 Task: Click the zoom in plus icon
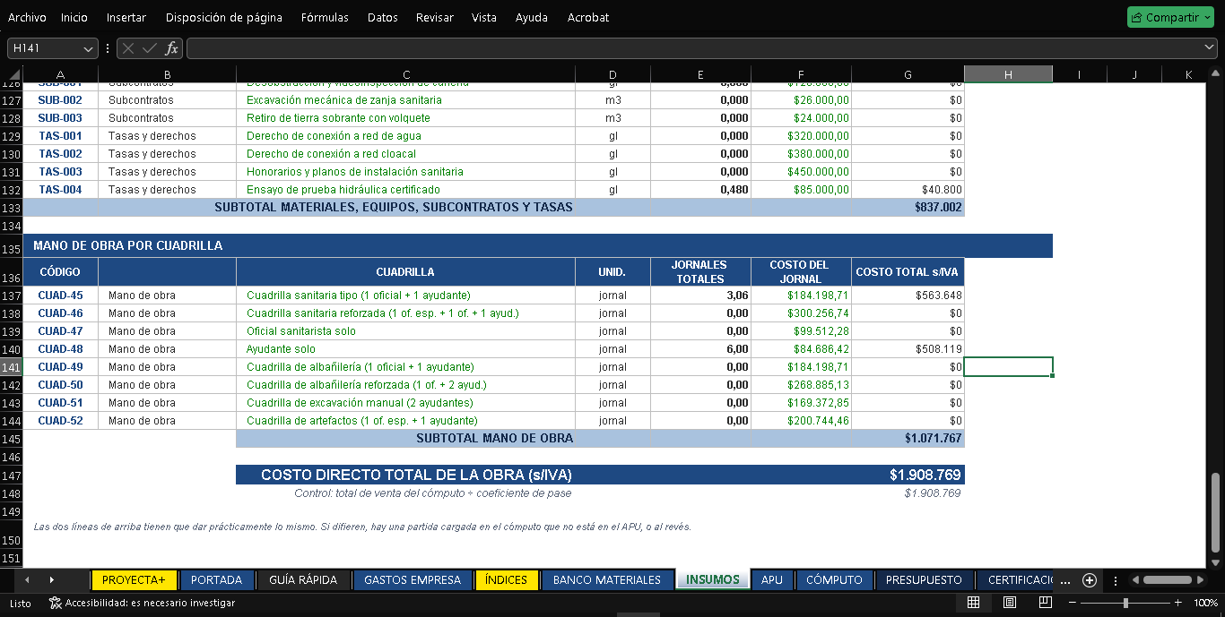[x=1178, y=603]
